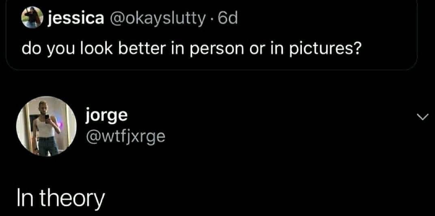Open the quoted tweet's question text

coord(192,48)
